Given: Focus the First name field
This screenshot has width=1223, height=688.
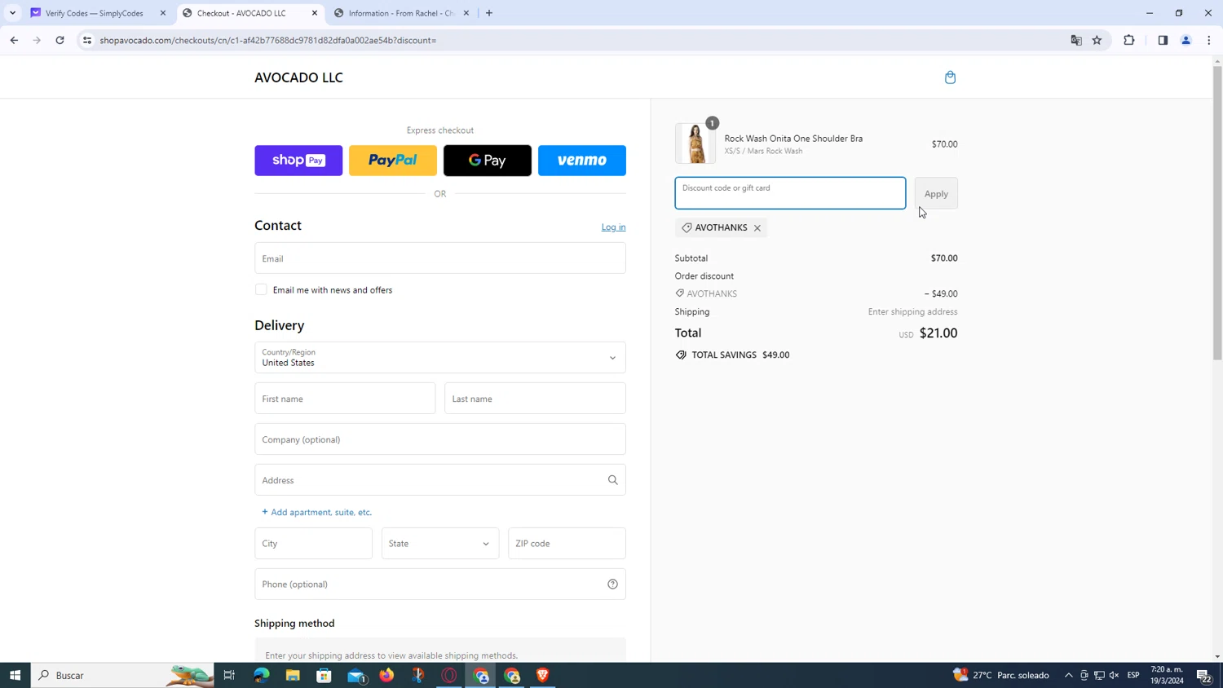Looking at the screenshot, I should [x=345, y=399].
